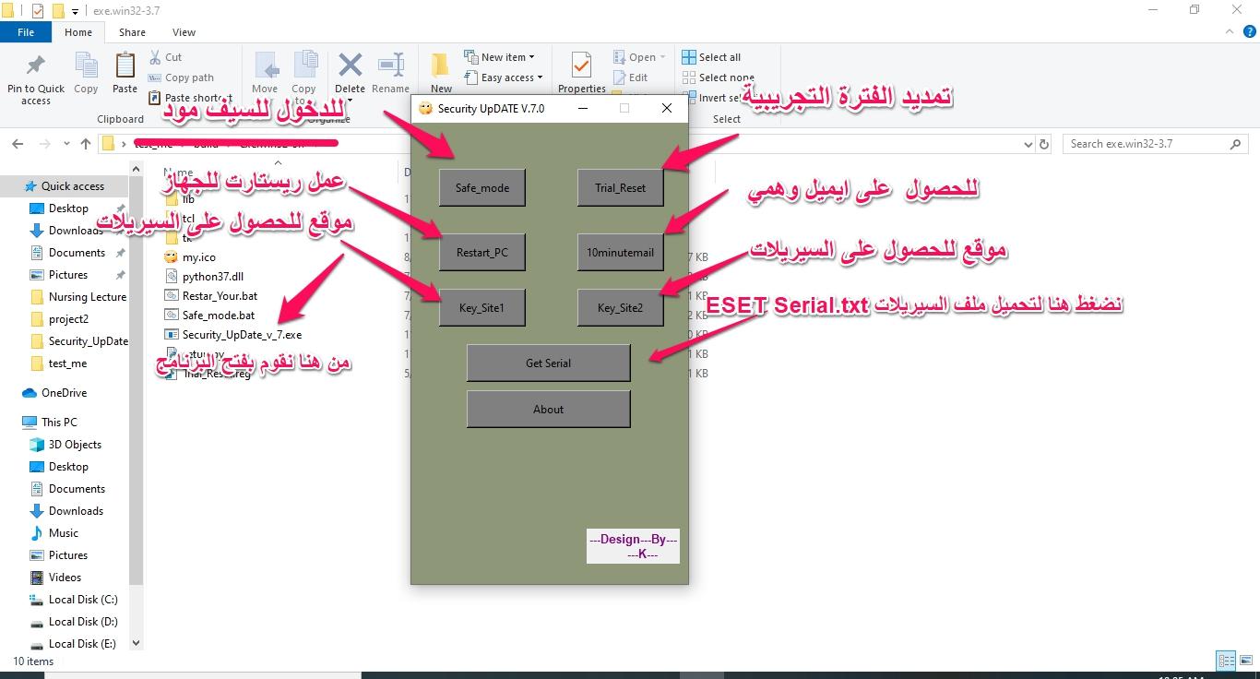Screen dimensions: 1260x679
Task: Click the Trial_Reset button
Action: pyautogui.click(x=620, y=187)
